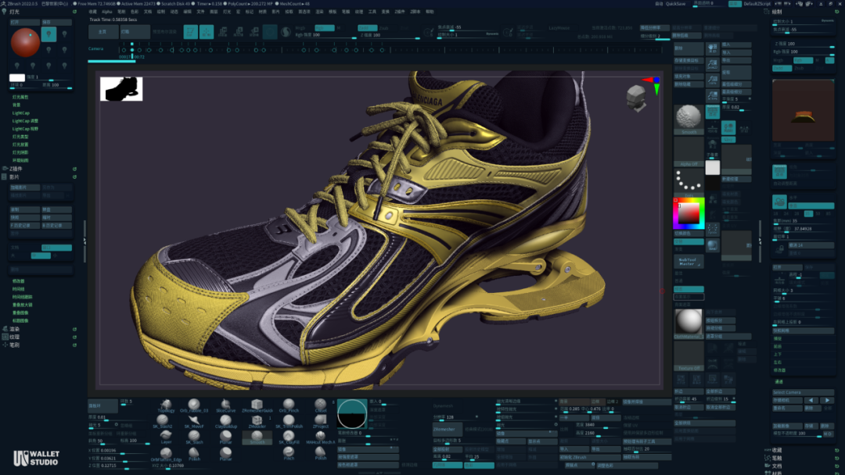This screenshot has height=475, width=845.
Task: Expand the 纹理 palette
Action: tap(14, 337)
